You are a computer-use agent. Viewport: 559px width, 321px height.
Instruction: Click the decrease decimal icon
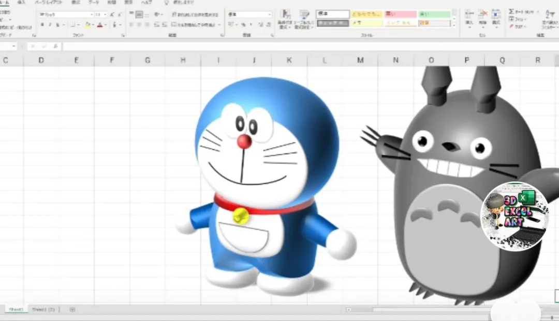pos(269,25)
